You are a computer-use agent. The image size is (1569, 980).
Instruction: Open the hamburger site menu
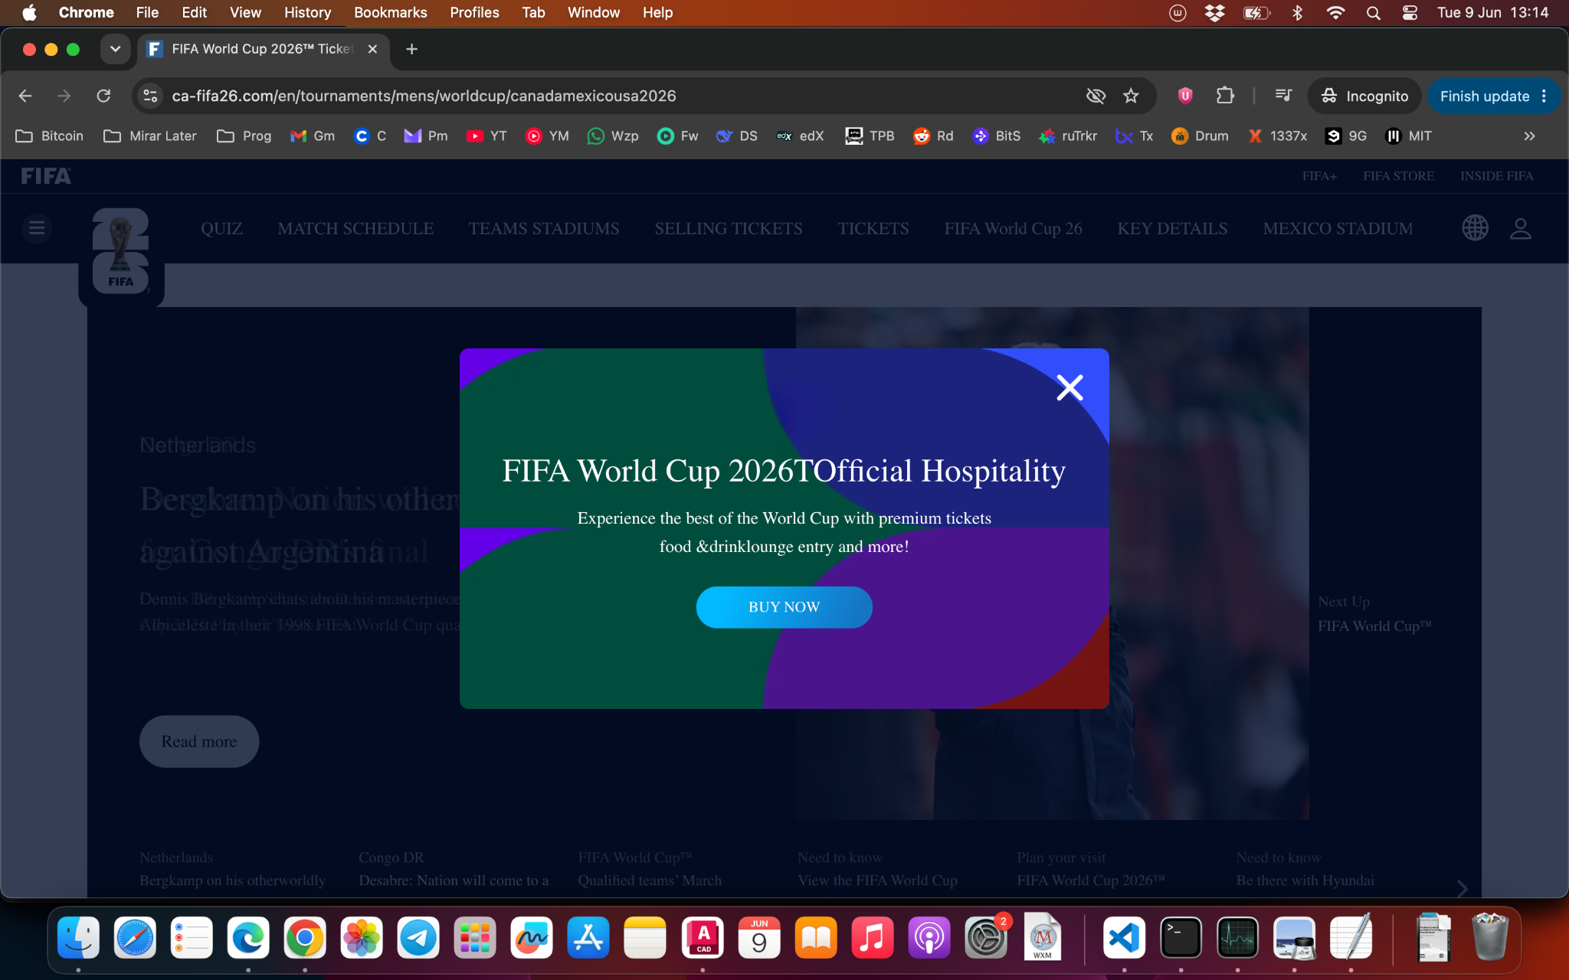(37, 228)
